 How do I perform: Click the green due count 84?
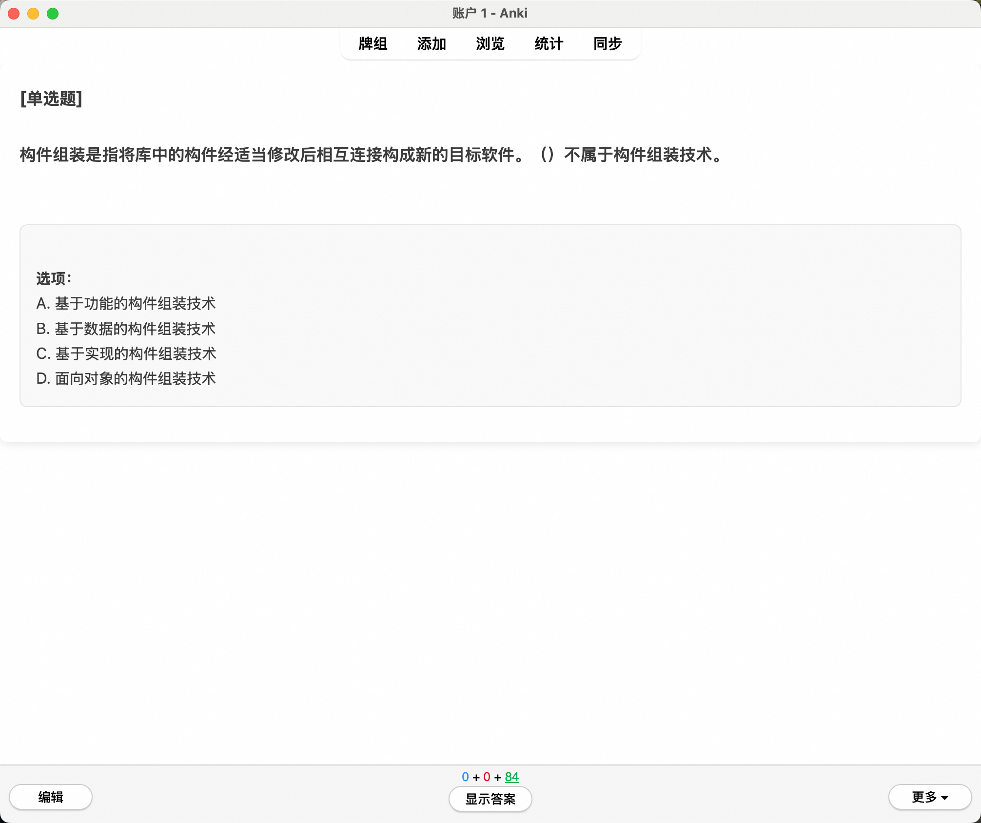[x=511, y=777]
